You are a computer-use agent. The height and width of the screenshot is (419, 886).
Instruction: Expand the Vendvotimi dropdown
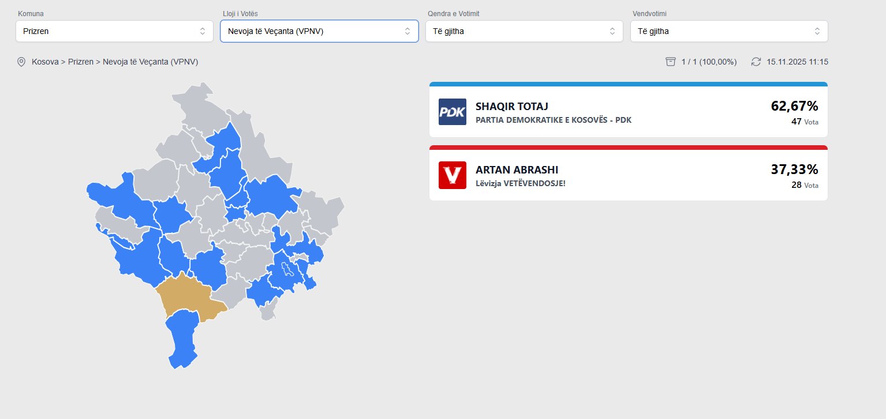tap(728, 31)
